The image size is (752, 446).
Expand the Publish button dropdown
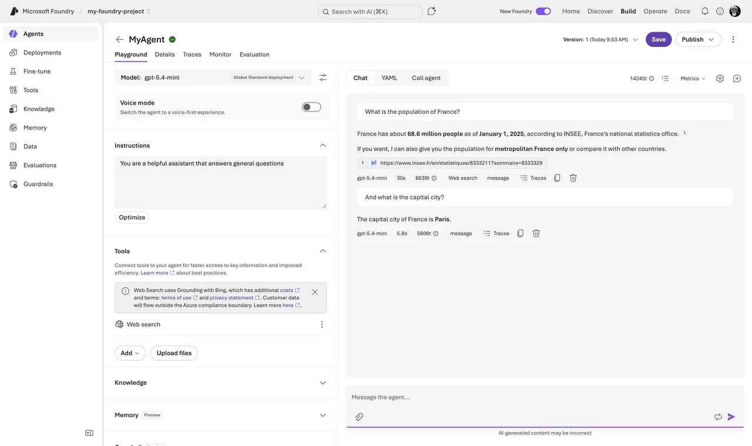711,39
